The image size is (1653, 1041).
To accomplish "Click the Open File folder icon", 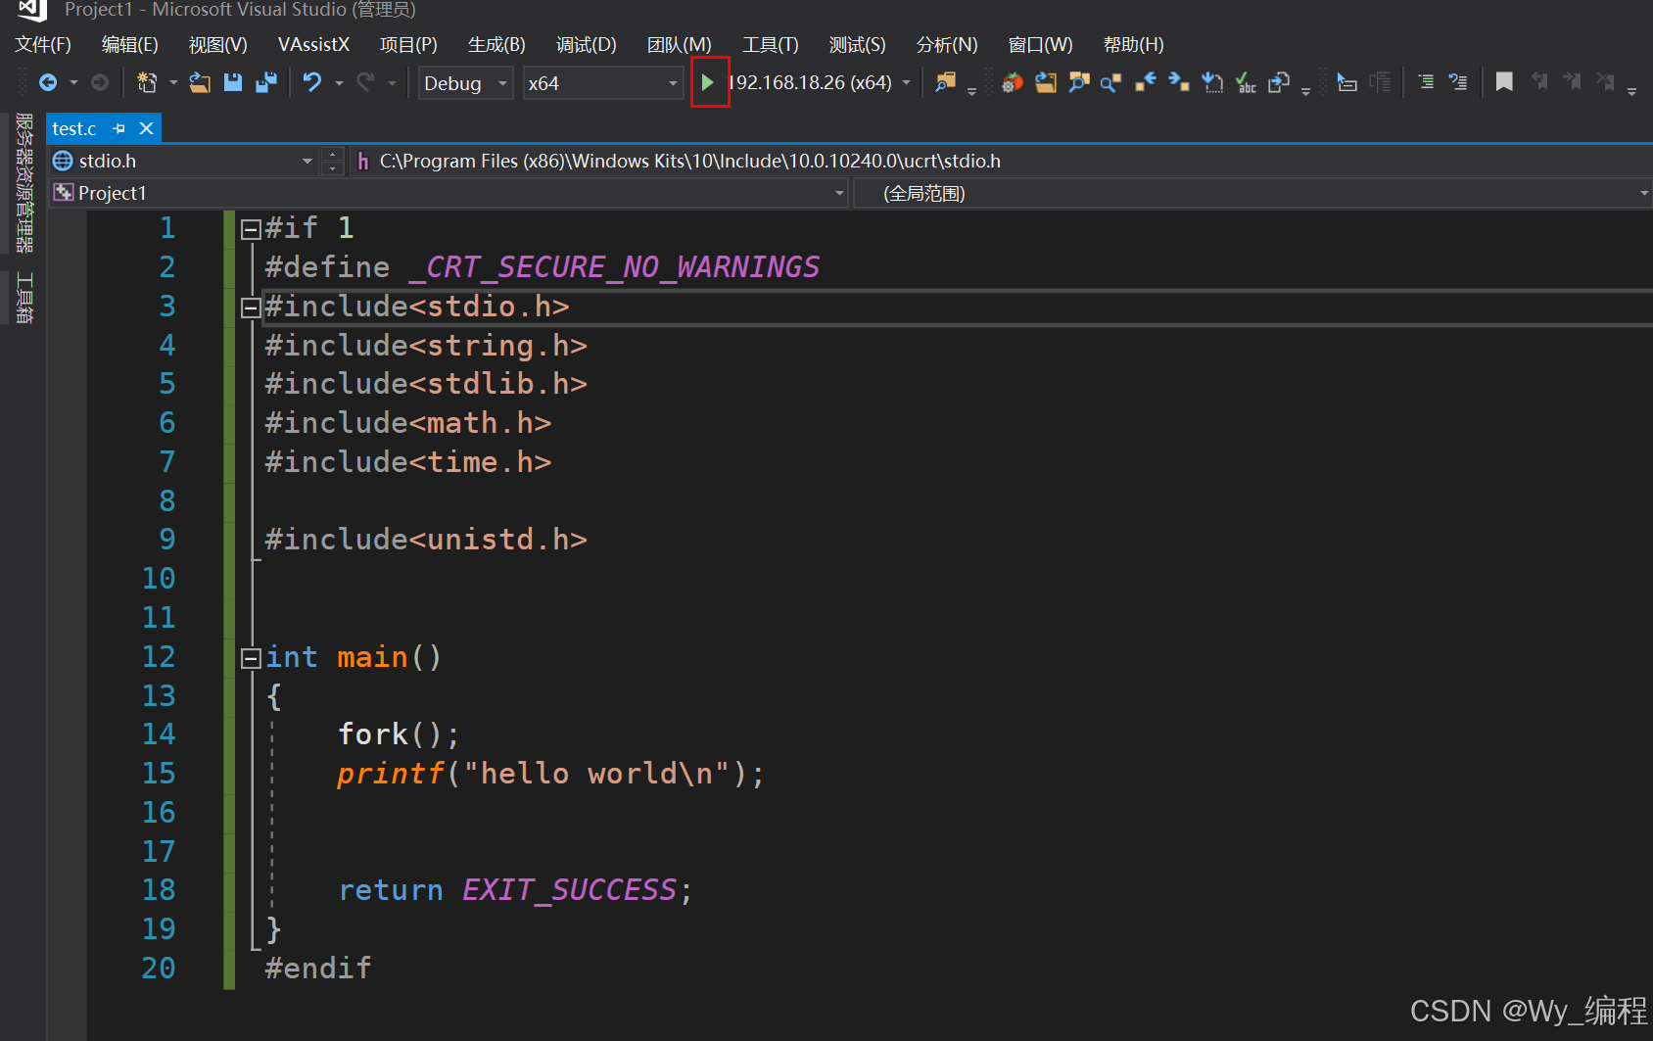I will pyautogui.click(x=200, y=83).
